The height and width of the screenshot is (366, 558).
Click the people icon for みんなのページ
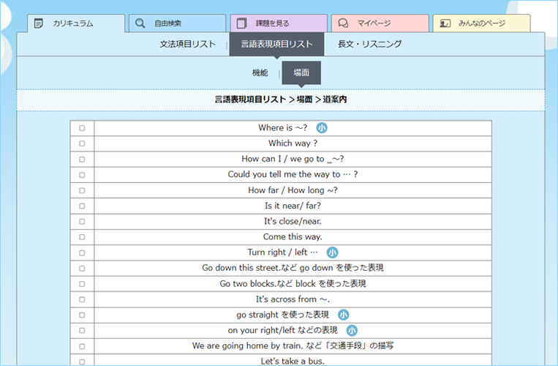click(445, 23)
